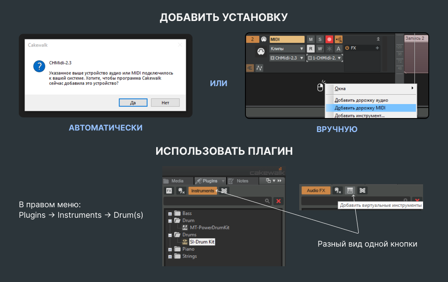Collapse browser with the double-chevron icon
This screenshot has height=282, width=448.
pyautogui.click(x=280, y=181)
